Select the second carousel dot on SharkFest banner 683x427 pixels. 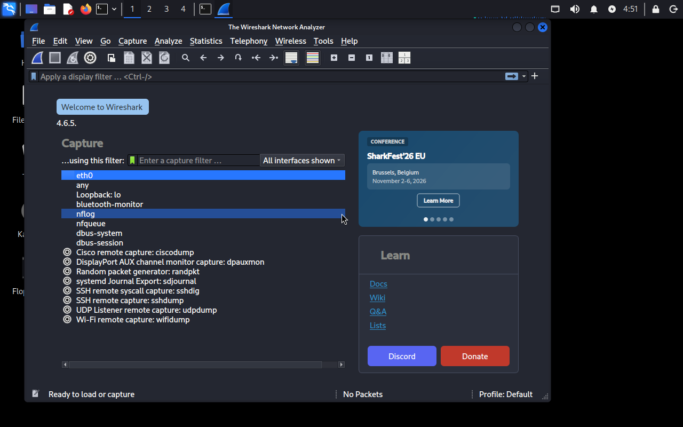pyautogui.click(x=432, y=219)
